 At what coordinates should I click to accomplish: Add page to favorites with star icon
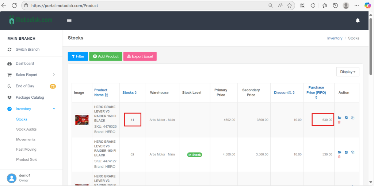click(289, 5)
